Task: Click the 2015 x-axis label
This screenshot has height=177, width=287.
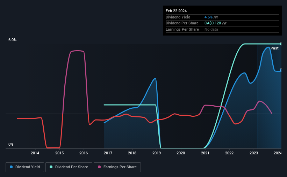Action: 59,153
